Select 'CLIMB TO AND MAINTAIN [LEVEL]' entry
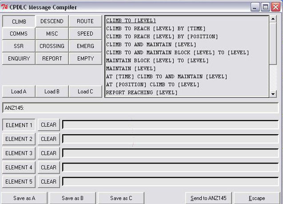Image resolution: width=283 pixels, height=204 pixels. (x=151, y=44)
